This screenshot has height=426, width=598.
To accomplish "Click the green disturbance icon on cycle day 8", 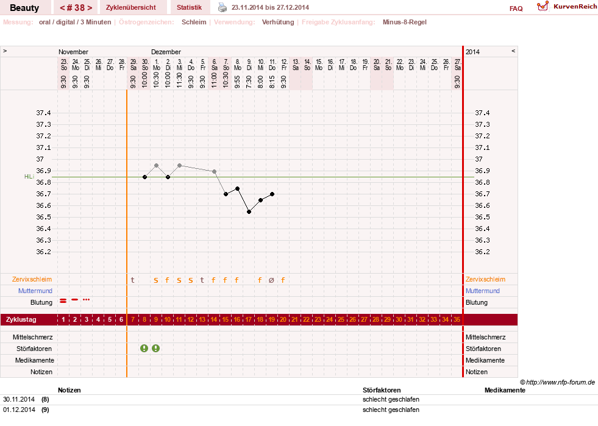I will coord(144,348).
